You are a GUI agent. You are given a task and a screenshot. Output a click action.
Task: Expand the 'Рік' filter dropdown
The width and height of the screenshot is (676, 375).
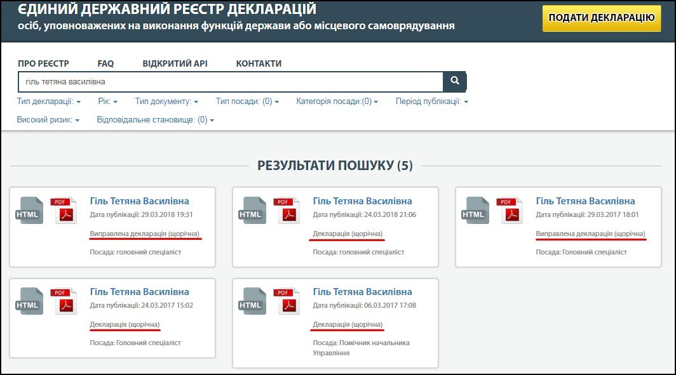[108, 102]
